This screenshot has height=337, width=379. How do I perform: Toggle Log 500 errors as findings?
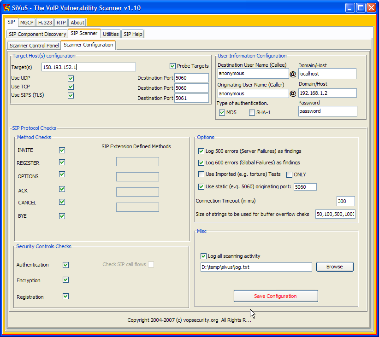pos(201,151)
